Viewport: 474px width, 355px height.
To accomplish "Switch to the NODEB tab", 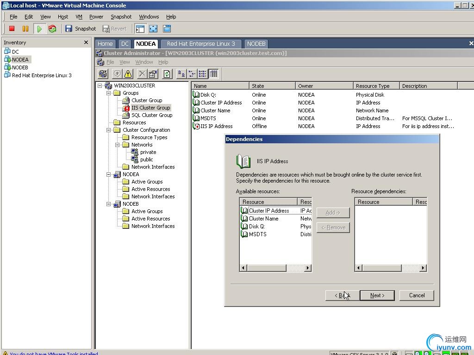I will click(x=256, y=44).
